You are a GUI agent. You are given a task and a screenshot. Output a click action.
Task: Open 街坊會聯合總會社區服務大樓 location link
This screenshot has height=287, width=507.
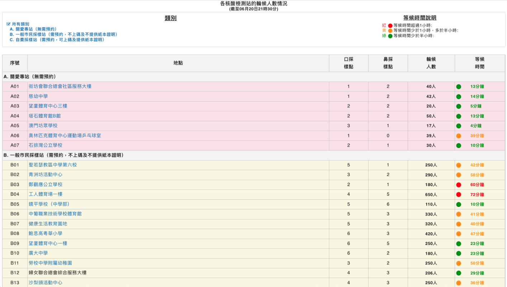click(x=60, y=87)
